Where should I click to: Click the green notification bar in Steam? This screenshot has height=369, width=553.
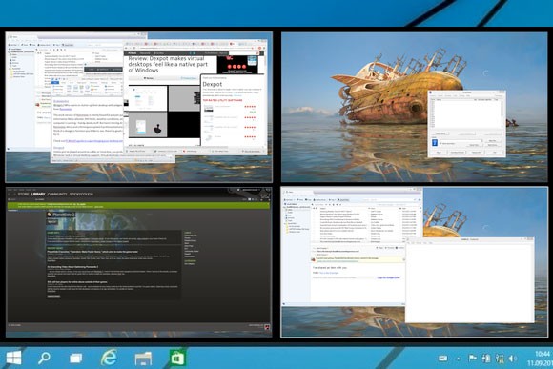click(x=138, y=205)
